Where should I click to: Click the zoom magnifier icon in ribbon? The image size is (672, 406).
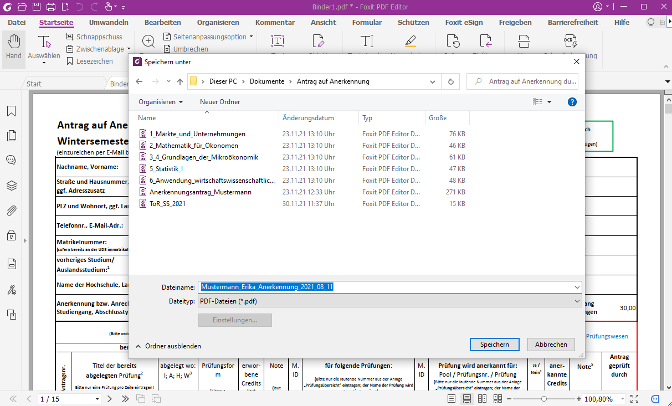point(148,41)
